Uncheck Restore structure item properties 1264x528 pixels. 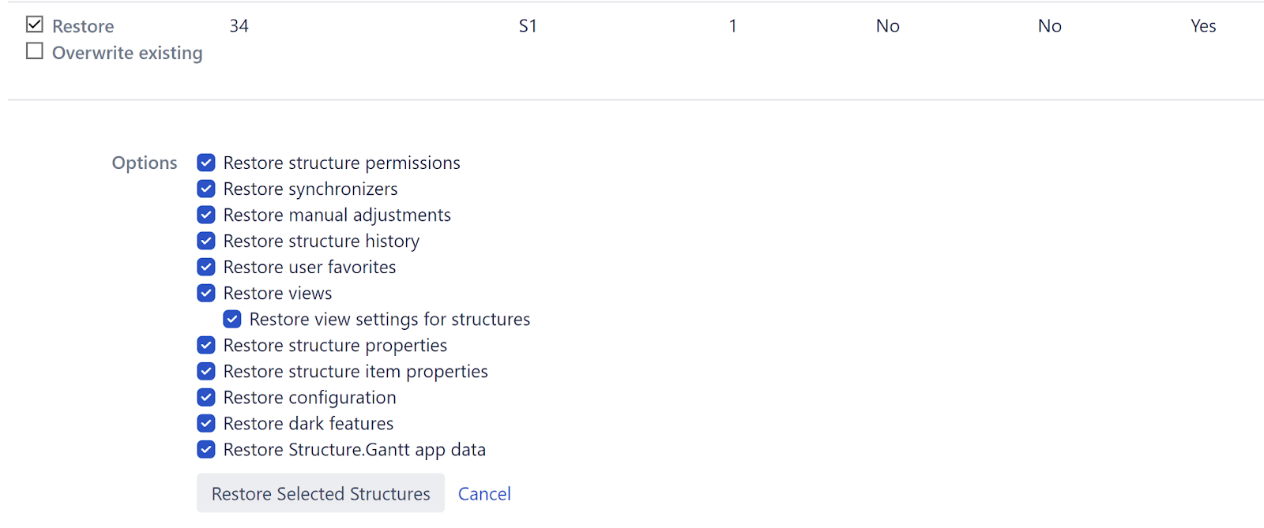206,371
